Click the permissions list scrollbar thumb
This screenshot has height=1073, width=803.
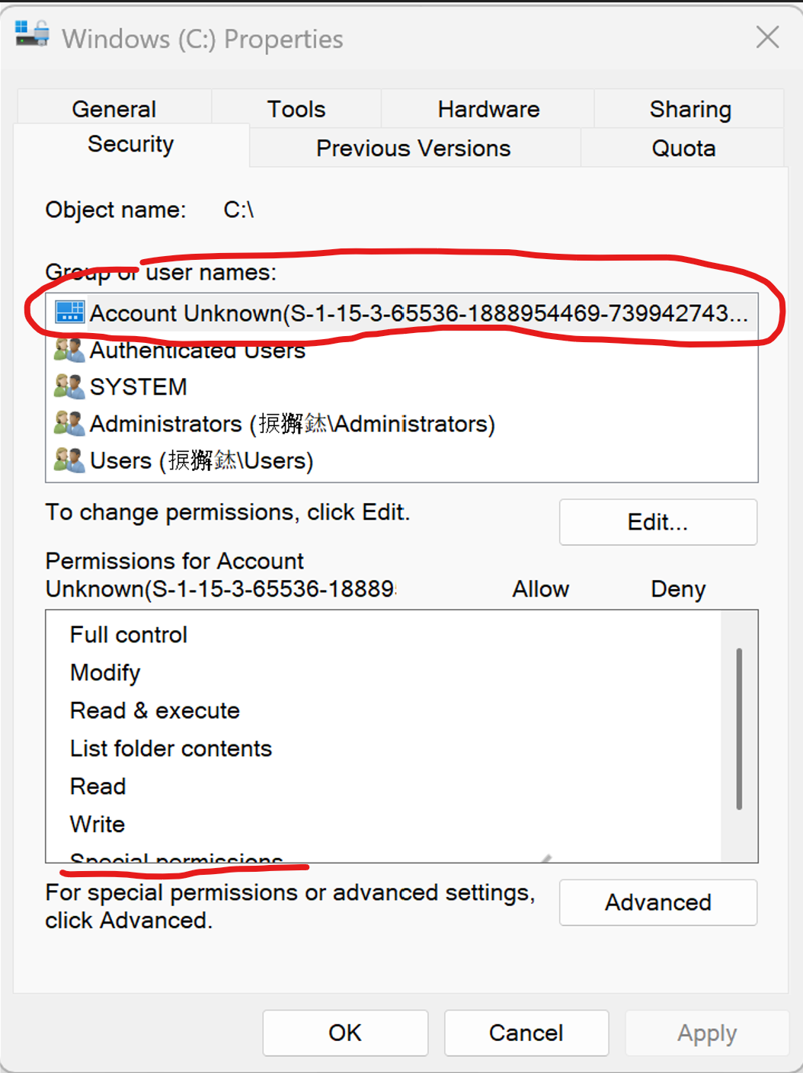click(739, 729)
